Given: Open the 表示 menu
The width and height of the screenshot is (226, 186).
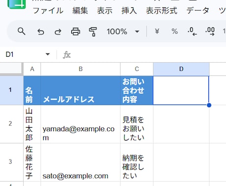Looking at the screenshot, I should click(105, 11).
